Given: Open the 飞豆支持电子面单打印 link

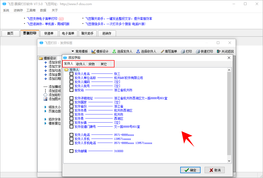Looking at the screenshot, I should pos(42,19).
